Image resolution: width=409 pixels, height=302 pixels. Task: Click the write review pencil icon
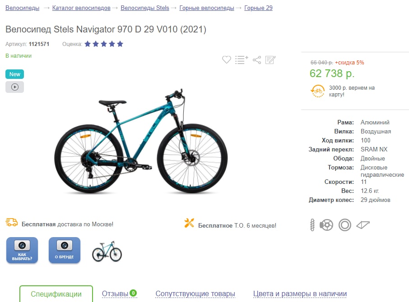click(x=270, y=59)
